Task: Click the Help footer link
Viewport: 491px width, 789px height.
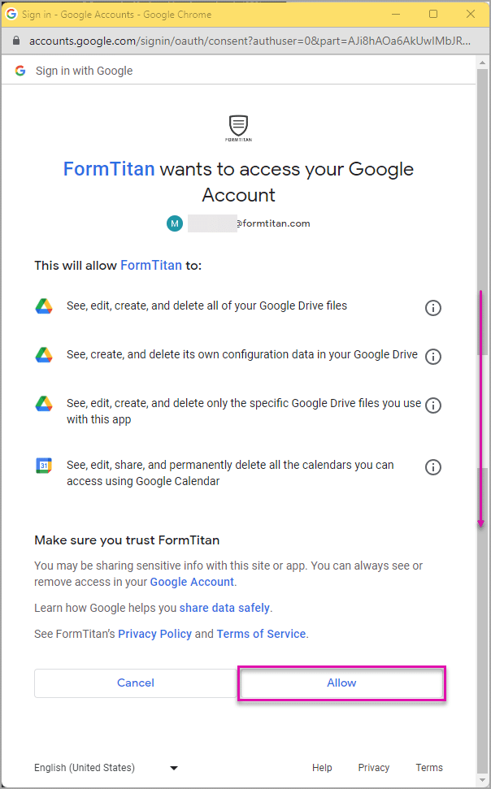Action: [322, 767]
